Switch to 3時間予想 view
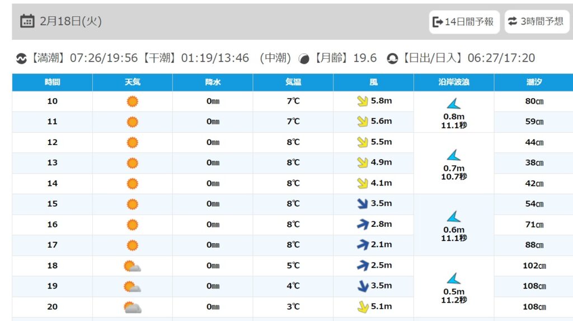The width and height of the screenshot is (573, 321). (537, 22)
